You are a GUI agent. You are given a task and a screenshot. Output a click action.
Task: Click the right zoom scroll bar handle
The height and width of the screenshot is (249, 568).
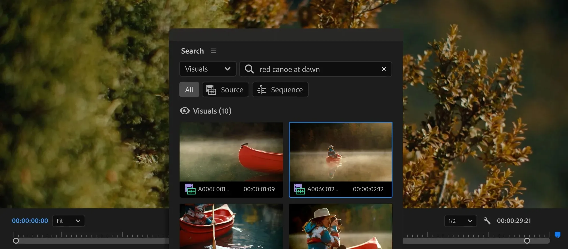(x=527, y=241)
